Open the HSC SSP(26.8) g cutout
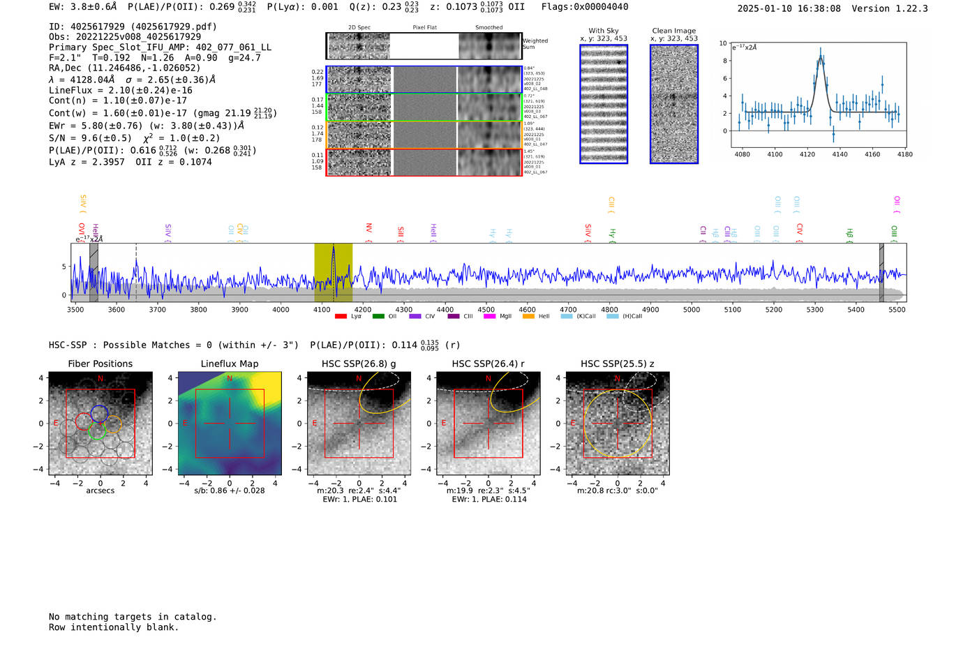Image resolution: width=977 pixels, height=665 pixels. coord(359,424)
